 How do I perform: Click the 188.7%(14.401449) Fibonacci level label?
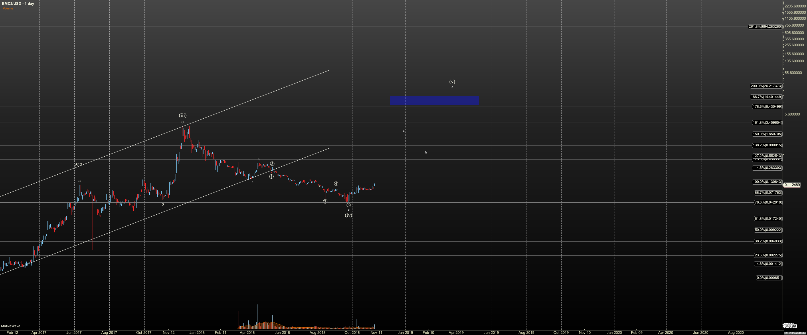pos(766,97)
